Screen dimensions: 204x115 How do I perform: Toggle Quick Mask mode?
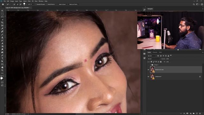[x=2, y=82]
